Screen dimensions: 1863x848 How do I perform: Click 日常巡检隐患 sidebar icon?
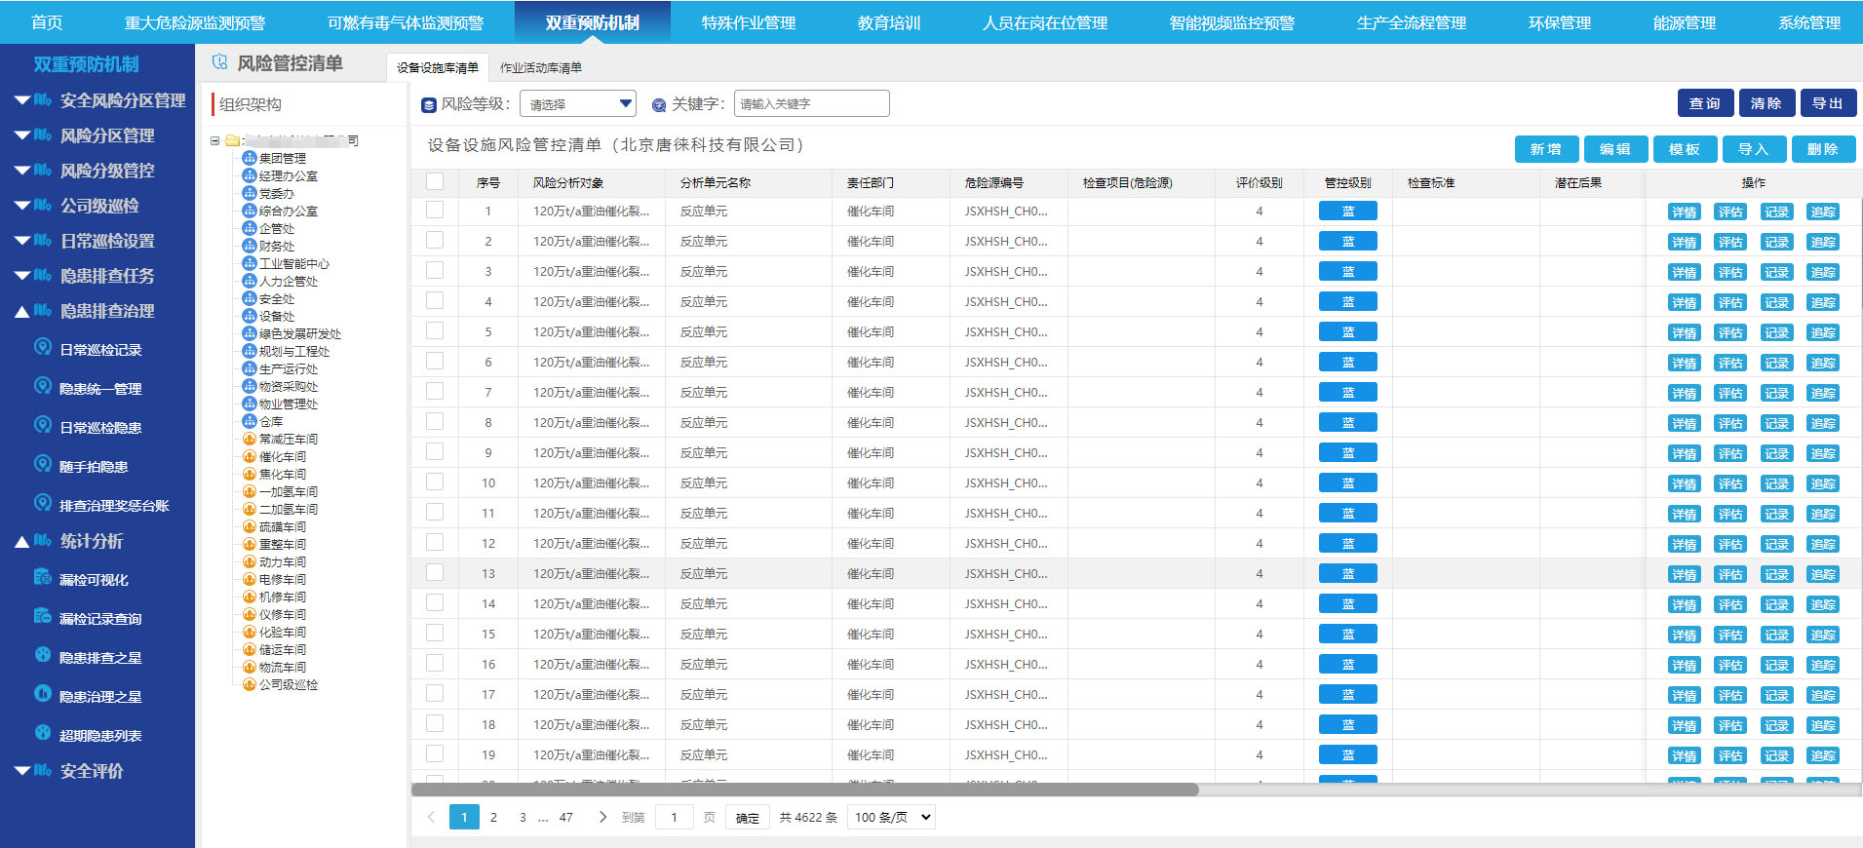(x=43, y=425)
